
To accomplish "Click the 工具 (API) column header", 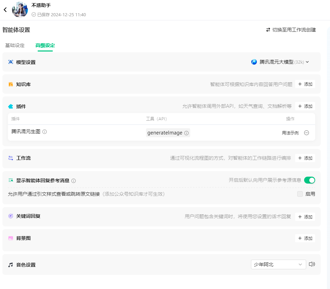I will (156, 119).
